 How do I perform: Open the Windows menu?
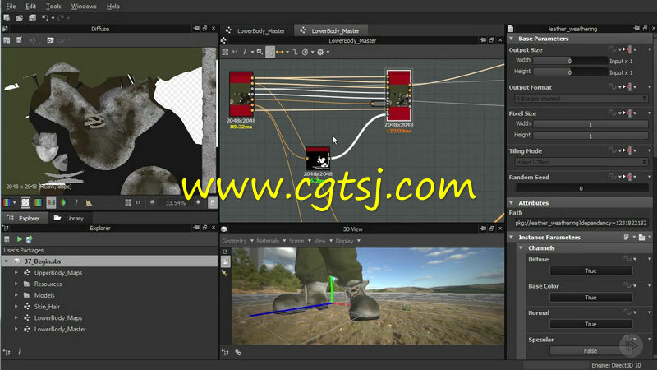tap(84, 7)
